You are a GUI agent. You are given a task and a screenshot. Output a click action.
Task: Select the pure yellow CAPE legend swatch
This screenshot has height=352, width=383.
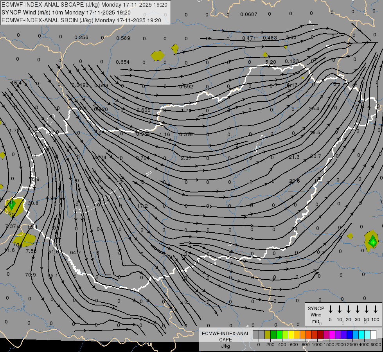(291, 335)
